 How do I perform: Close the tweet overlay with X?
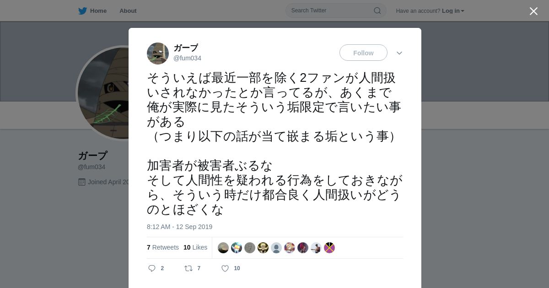(x=533, y=11)
